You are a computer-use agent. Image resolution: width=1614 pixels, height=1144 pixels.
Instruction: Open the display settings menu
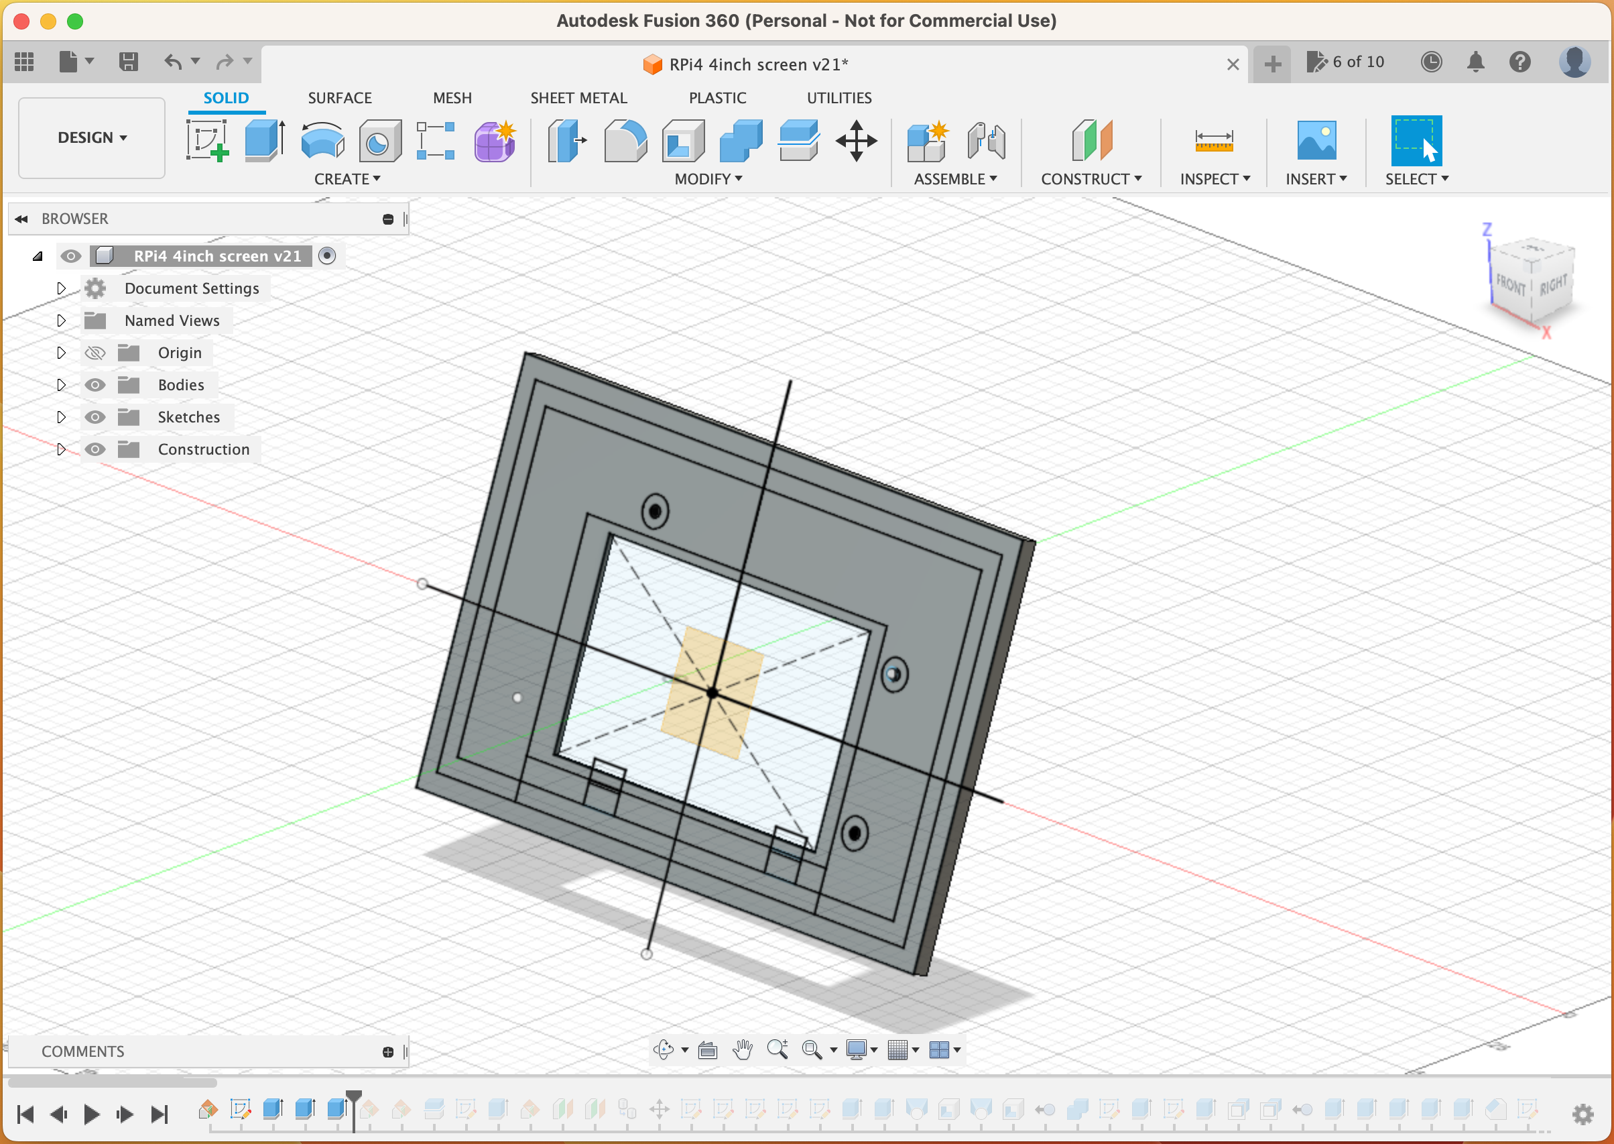[864, 1049]
